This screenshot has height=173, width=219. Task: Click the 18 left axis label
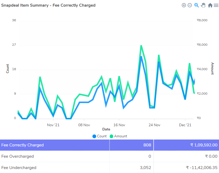(x=14, y=69)
